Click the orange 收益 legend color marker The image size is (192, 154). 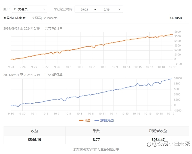pos(81,121)
